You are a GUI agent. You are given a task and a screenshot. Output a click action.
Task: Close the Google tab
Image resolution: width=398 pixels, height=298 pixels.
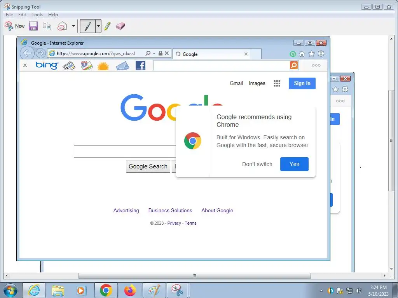246,54
